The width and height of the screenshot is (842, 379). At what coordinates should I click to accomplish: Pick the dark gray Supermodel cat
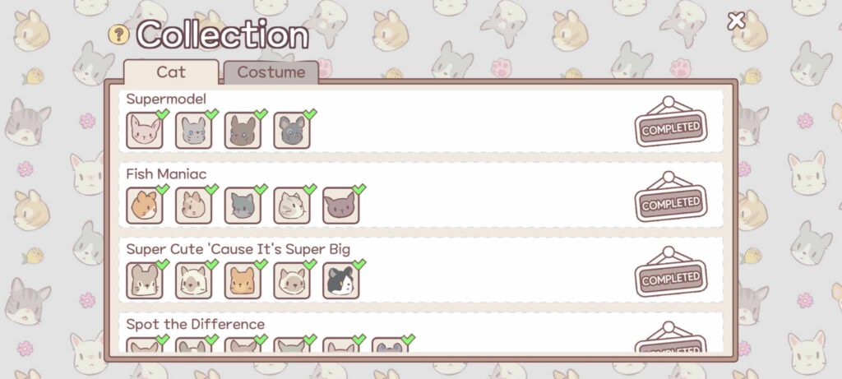tap(292, 131)
